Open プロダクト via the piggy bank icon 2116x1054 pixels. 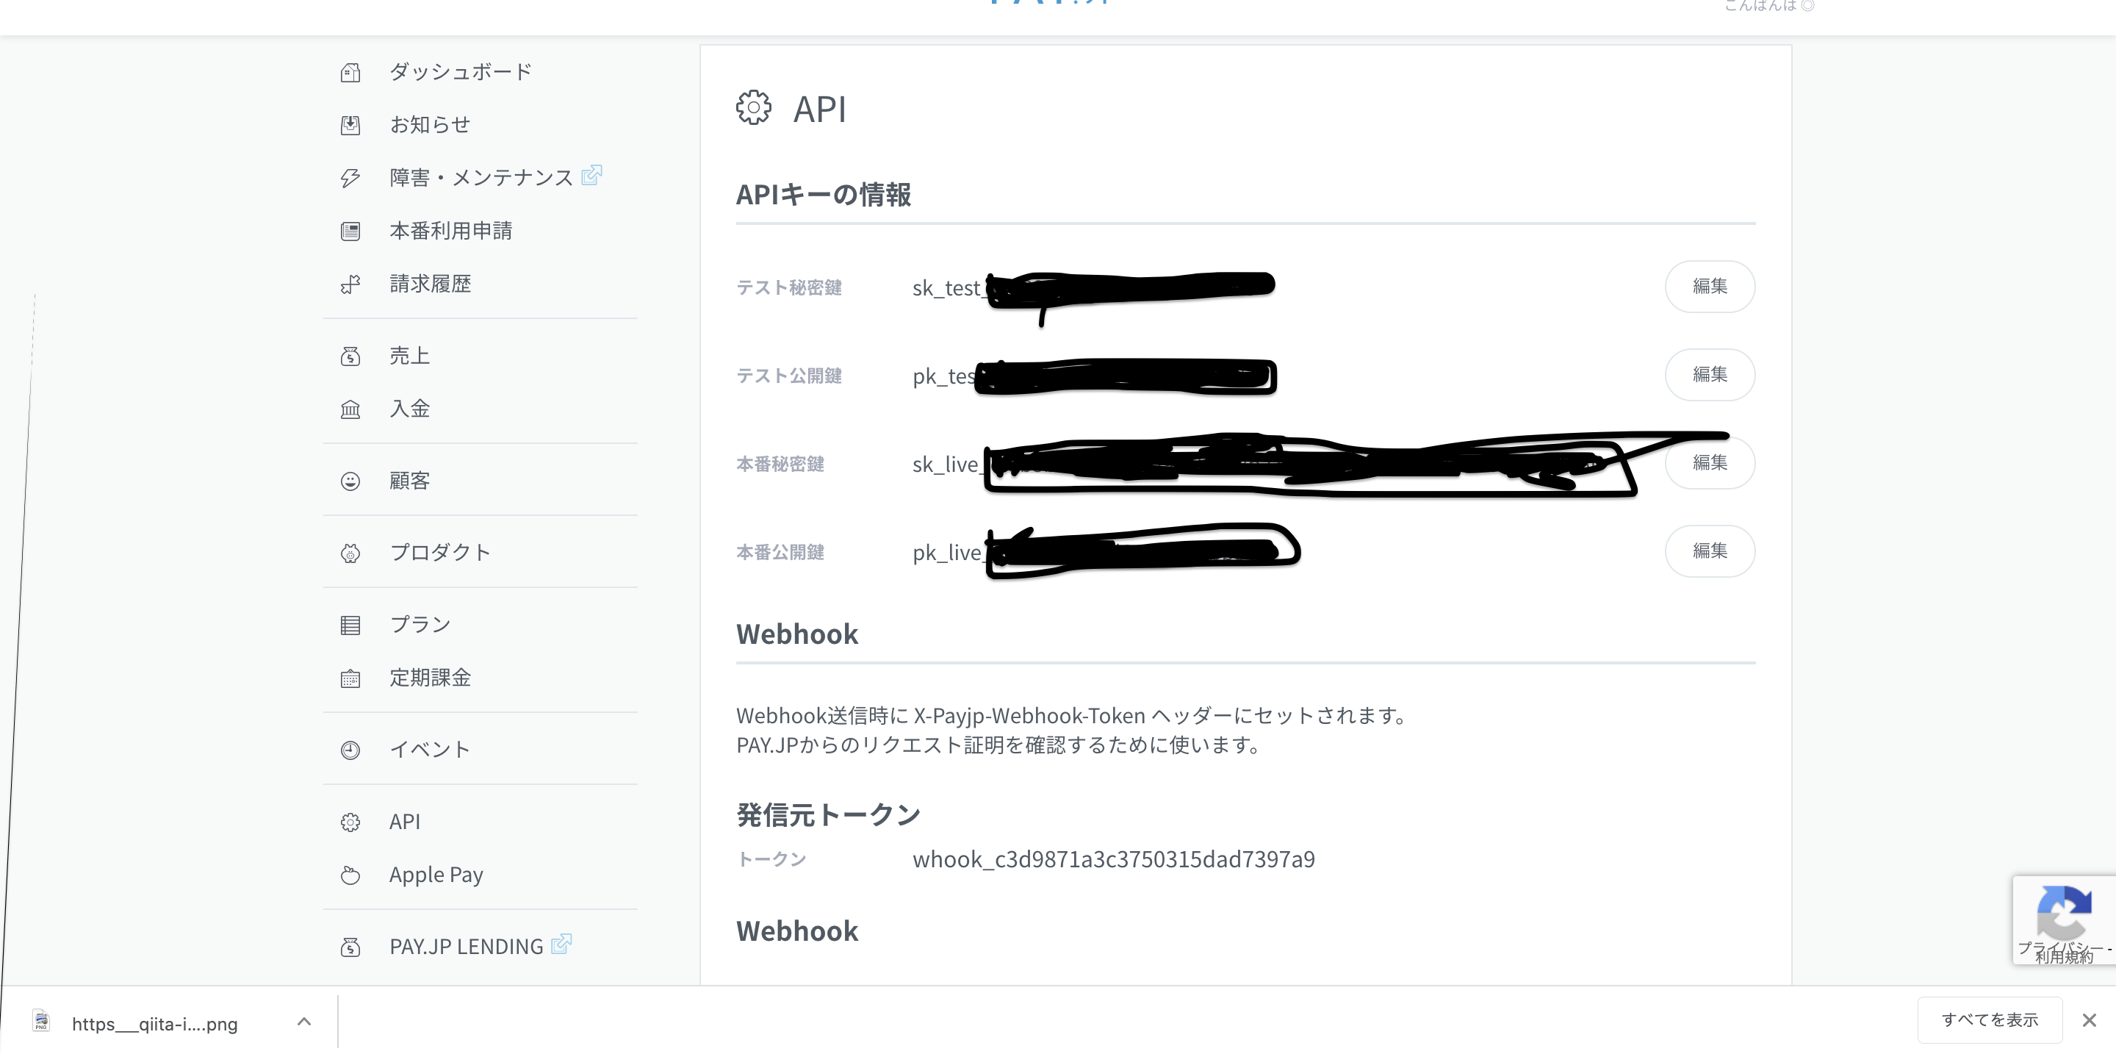[x=350, y=553]
